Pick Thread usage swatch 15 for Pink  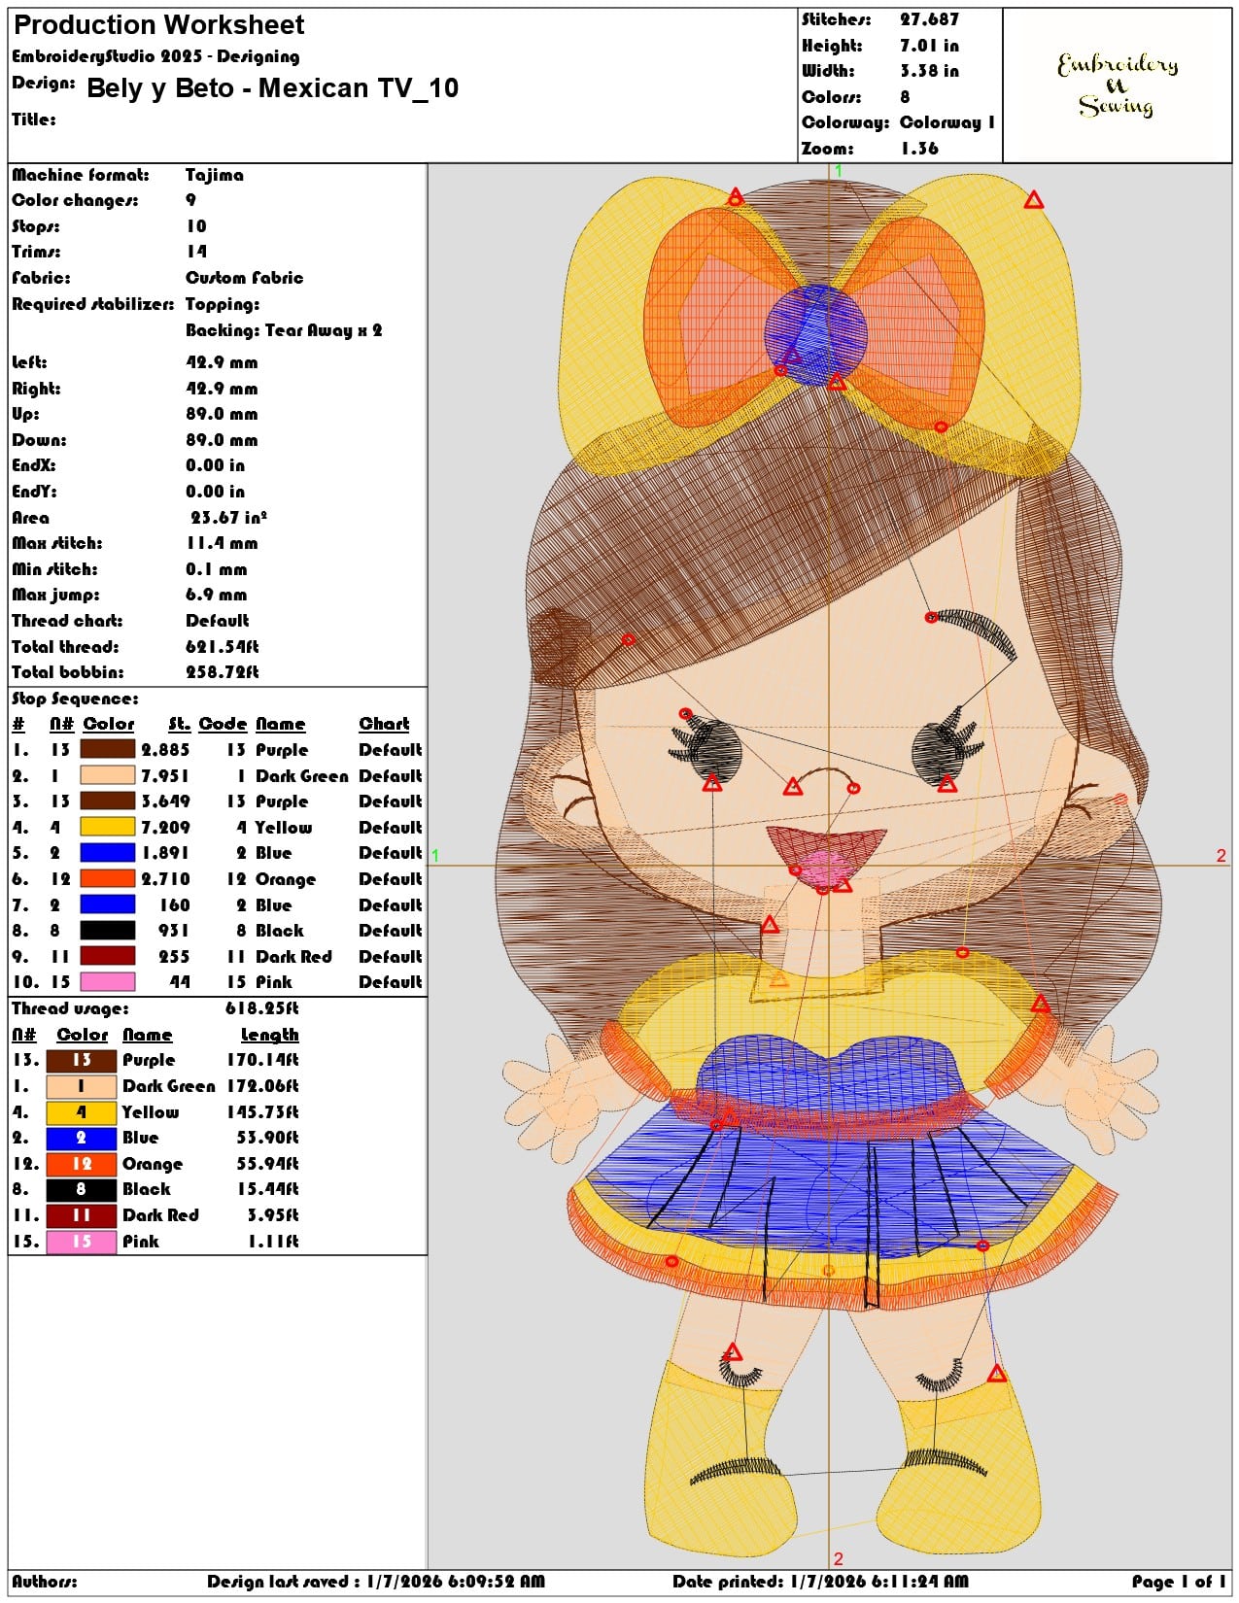[x=82, y=1242]
